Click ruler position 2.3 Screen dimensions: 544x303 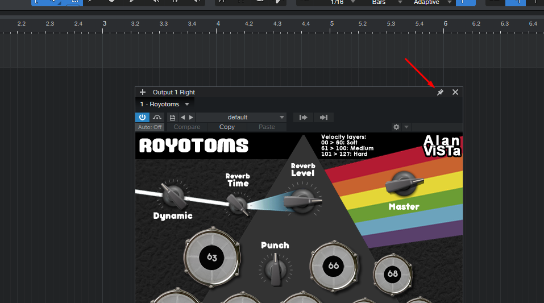50,24
